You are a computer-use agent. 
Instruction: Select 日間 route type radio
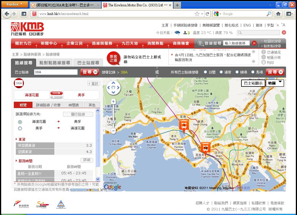205,72
